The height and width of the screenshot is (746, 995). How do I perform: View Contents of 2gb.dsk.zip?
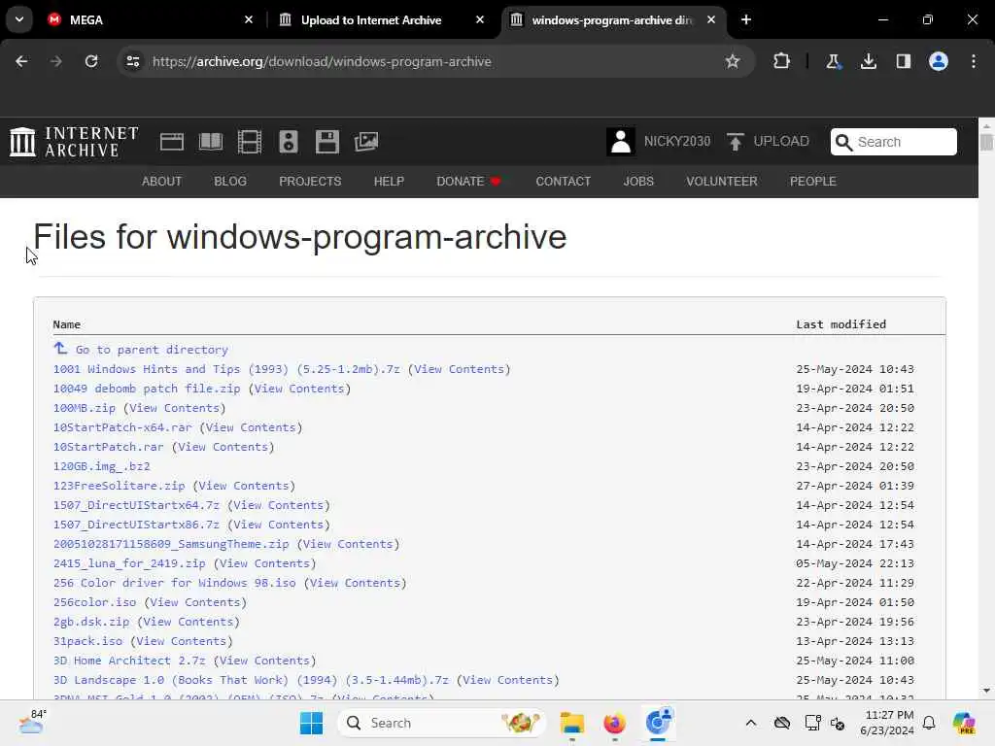coord(189,622)
